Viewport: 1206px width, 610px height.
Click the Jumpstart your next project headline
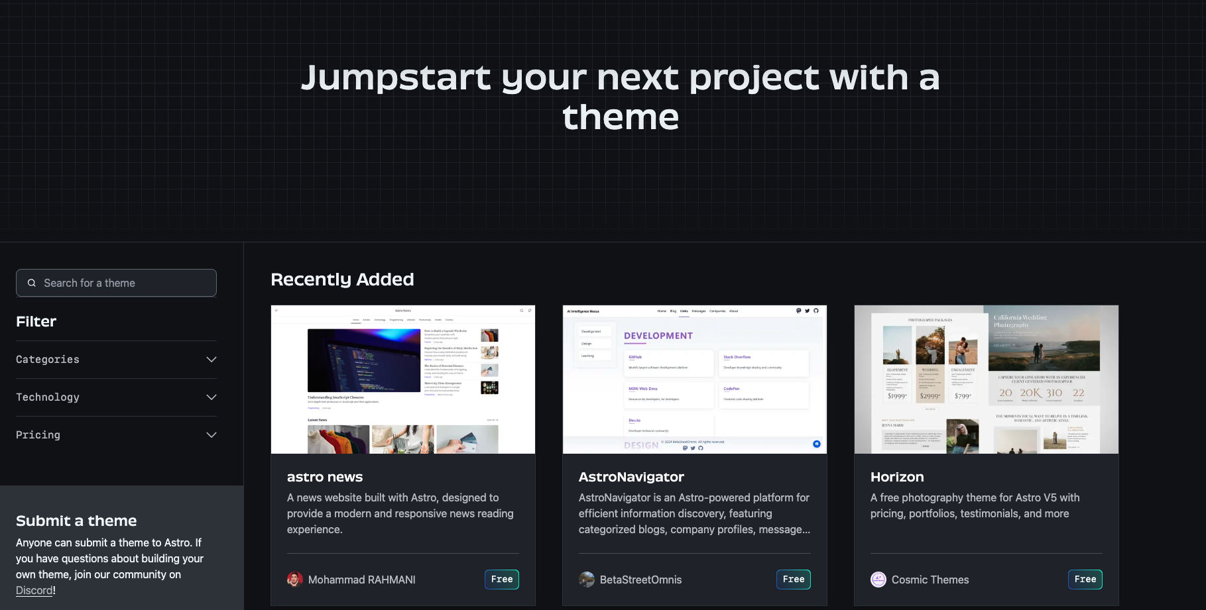(x=621, y=97)
